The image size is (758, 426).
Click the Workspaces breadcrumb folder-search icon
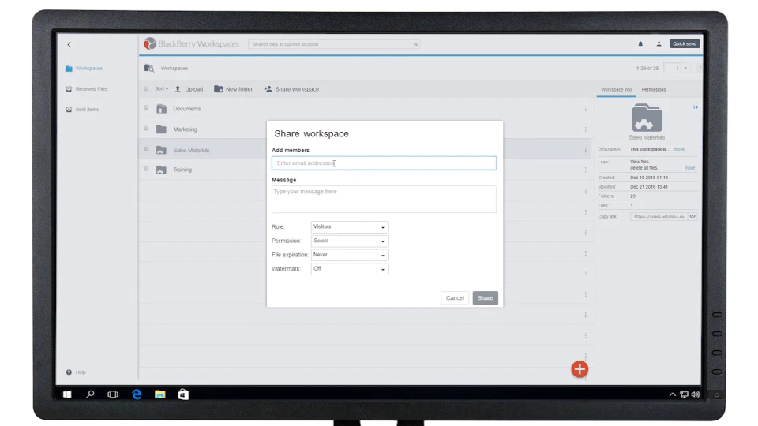coord(149,68)
